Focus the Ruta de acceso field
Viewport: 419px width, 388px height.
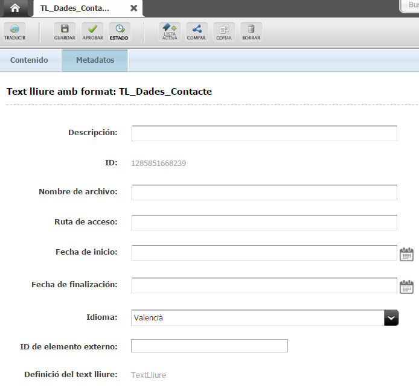pyautogui.click(x=264, y=223)
